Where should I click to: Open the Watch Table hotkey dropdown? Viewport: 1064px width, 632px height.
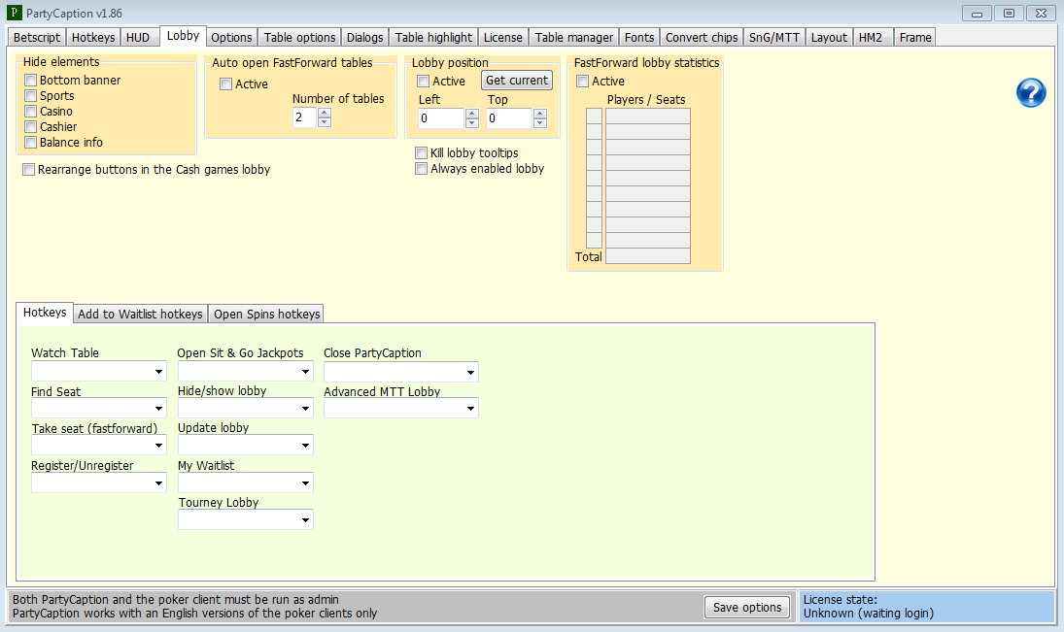click(158, 372)
